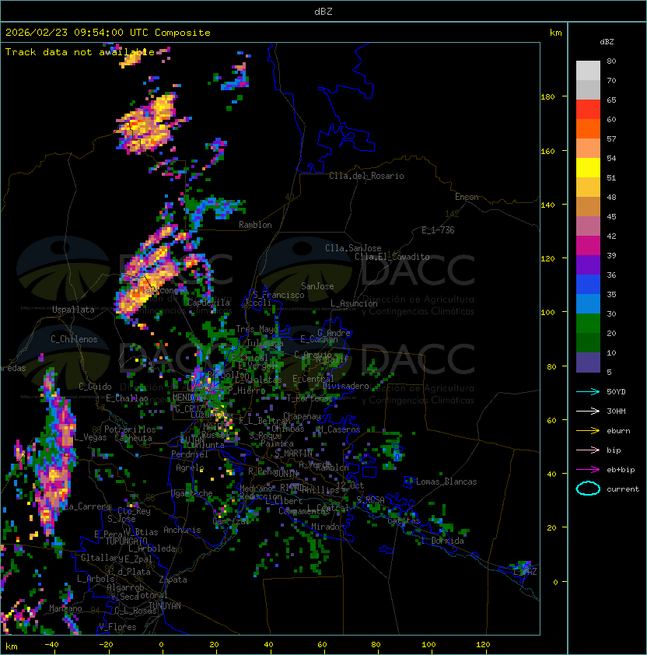Click the 'S_Francisco' map label
The image size is (647, 655).
click(x=278, y=295)
